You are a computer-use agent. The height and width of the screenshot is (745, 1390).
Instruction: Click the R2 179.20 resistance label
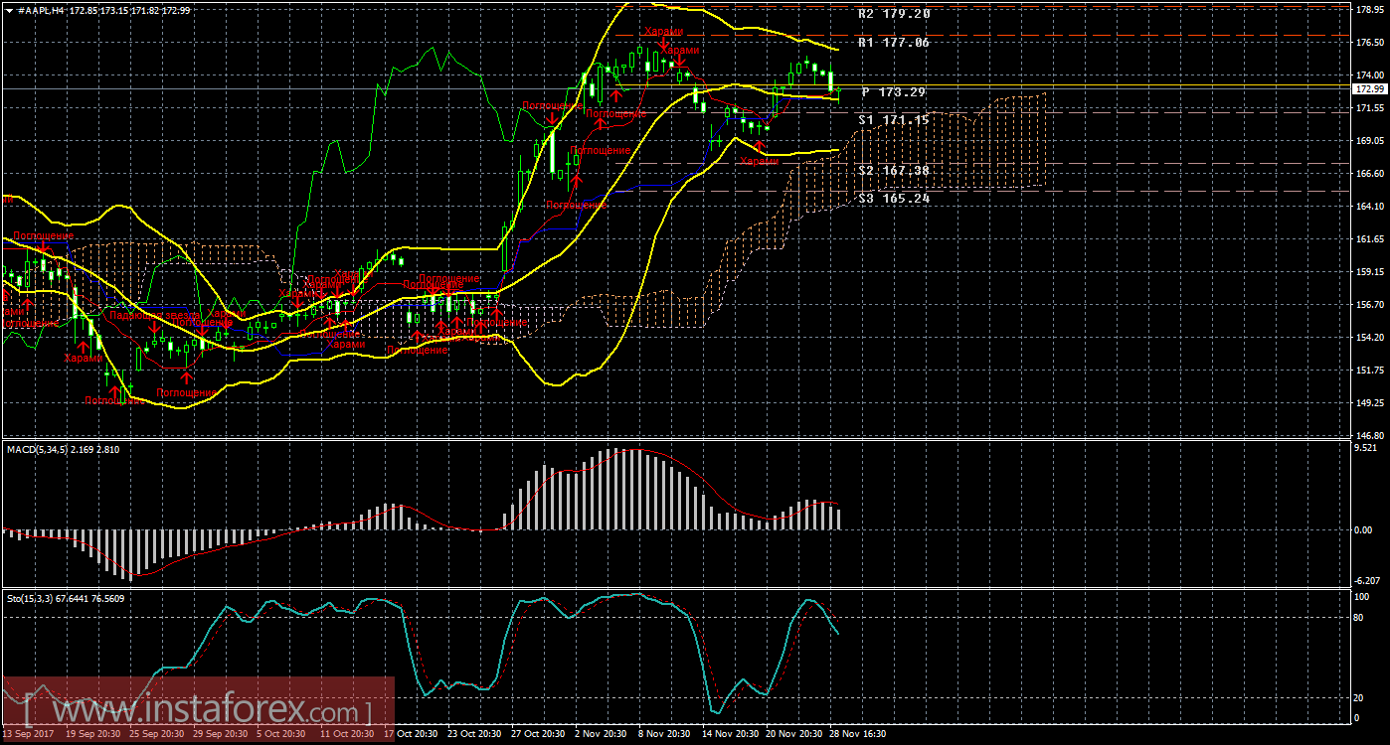click(x=893, y=15)
